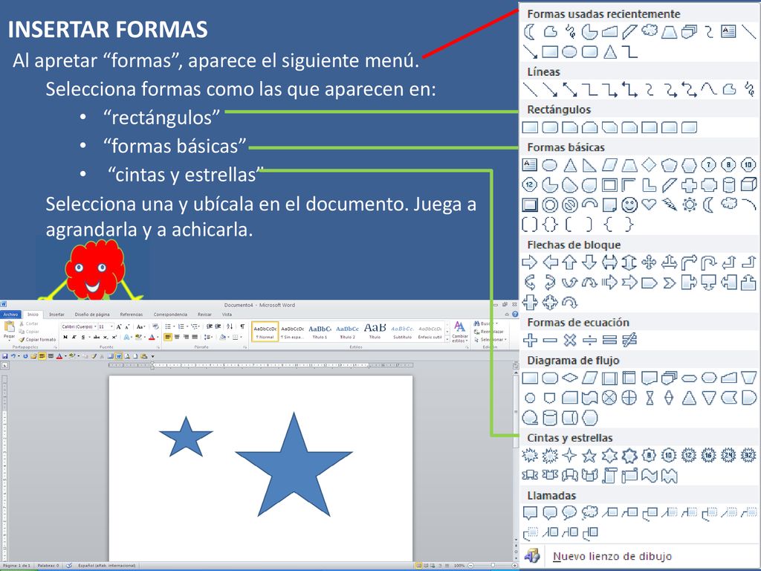Open Cambiar estilos dropdown
761x571 pixels.
[x=459, y=332]
